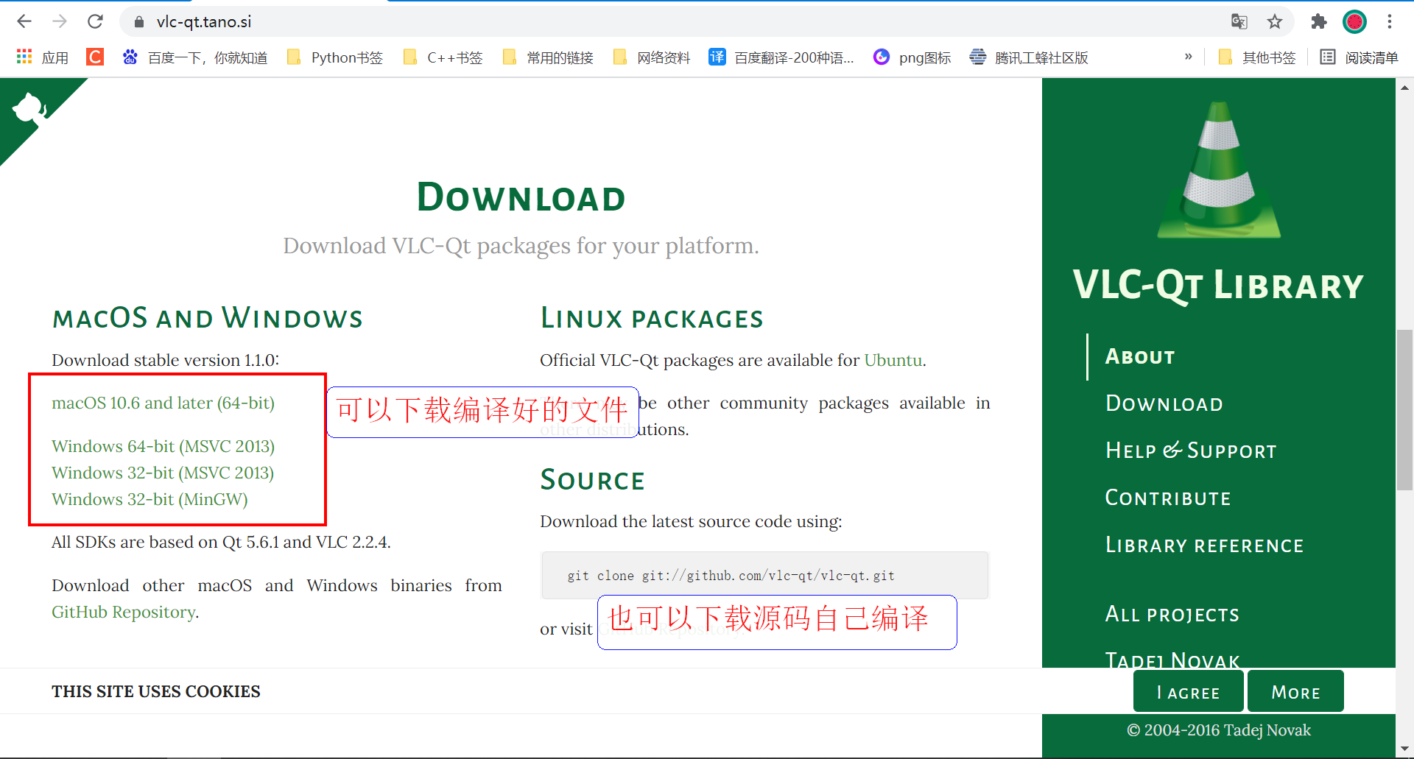1414x759 pixels.
Task: Open the 网络资料 bookmark folder
Action: [x=652, y=57]
